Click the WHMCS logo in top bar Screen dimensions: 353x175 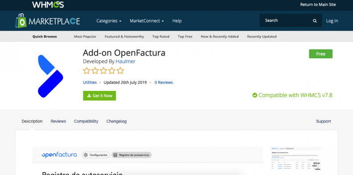coord(48,4)
